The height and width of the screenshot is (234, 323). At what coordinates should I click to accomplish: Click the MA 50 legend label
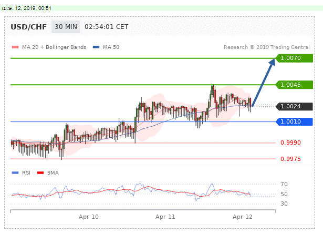pos(111,47)
